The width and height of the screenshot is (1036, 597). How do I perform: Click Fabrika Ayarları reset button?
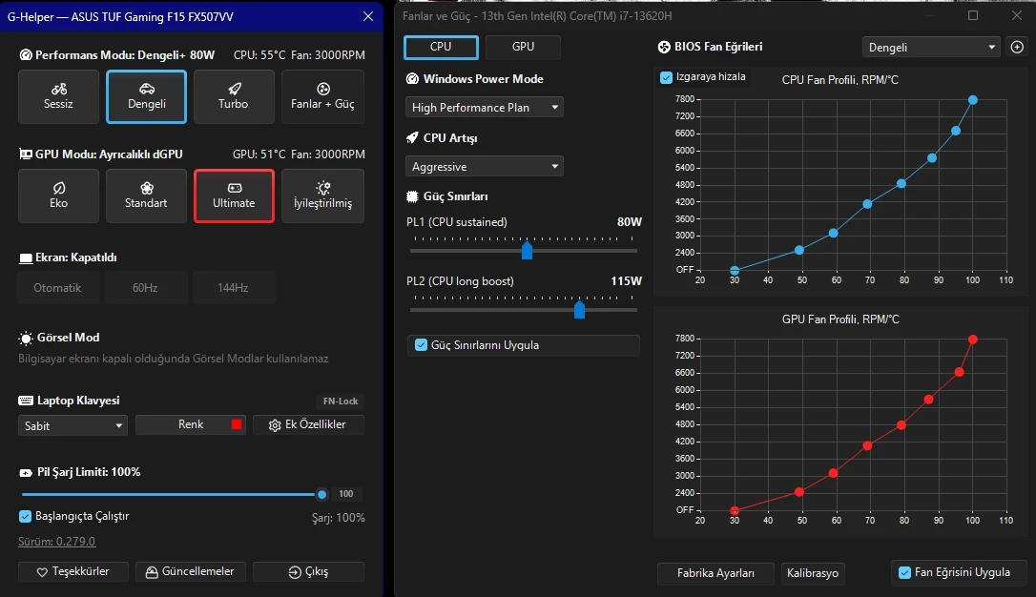(x=715, y=573)
